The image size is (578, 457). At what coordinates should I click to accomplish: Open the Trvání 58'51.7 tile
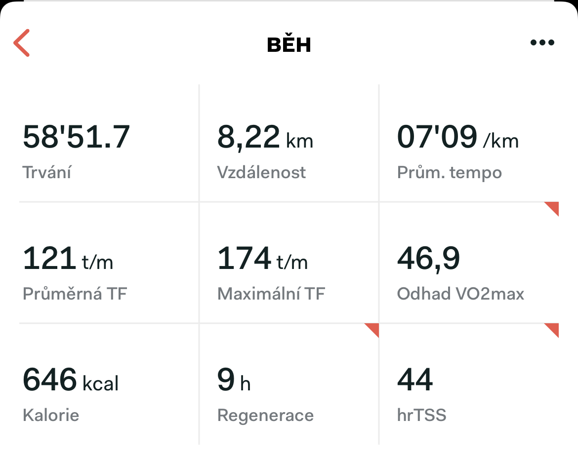tap(109, 143)
